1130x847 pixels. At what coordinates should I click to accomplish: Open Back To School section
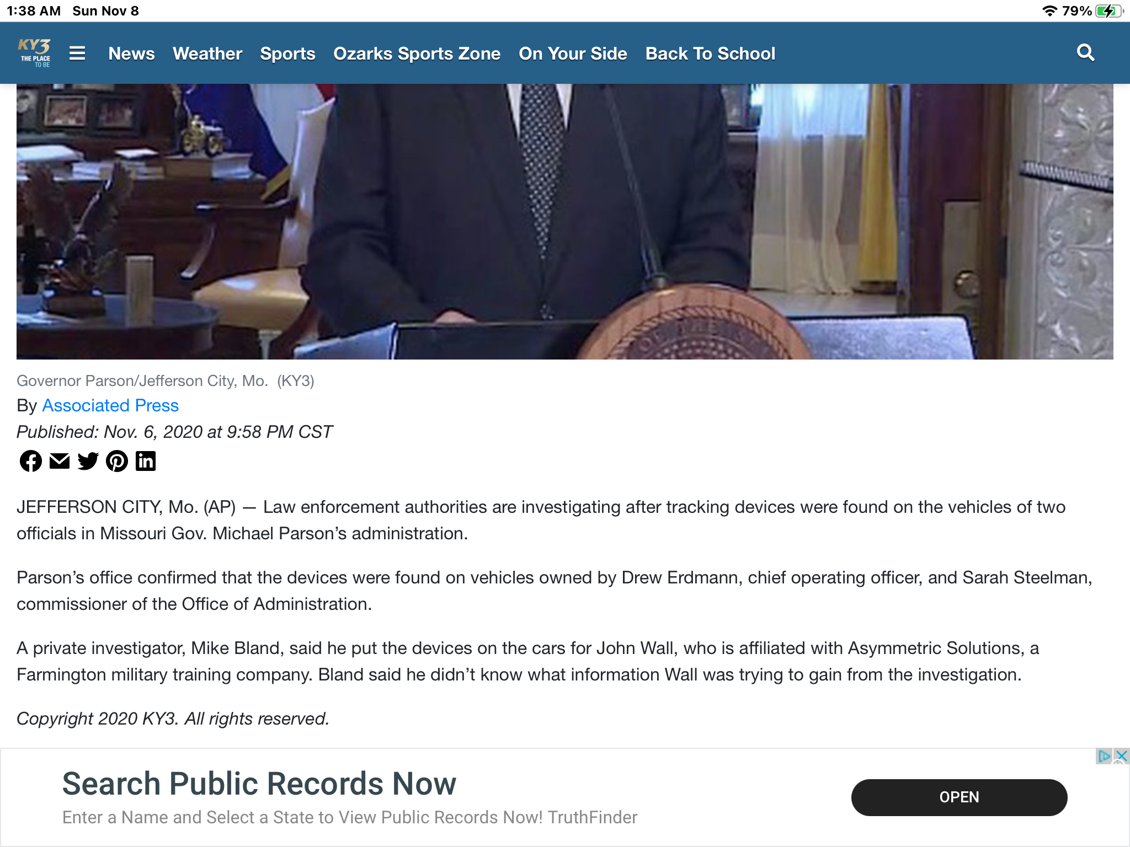click(710, 53)
